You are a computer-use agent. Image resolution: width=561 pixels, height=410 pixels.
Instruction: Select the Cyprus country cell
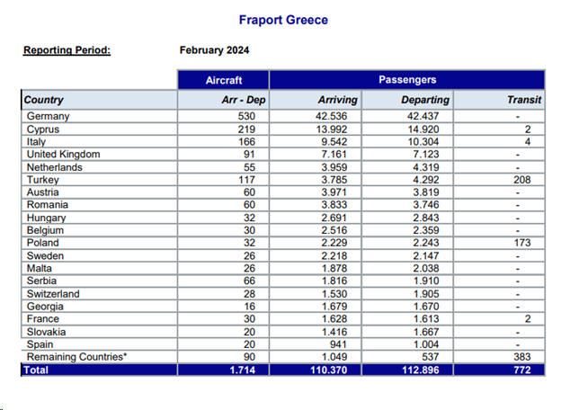click(x=43, y=129)
